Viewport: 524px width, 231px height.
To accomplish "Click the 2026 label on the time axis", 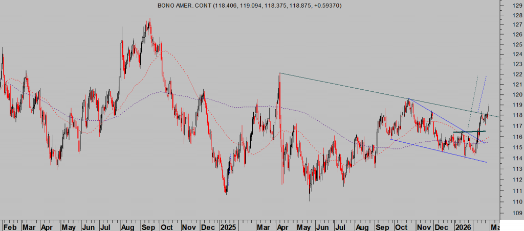I will 463,226.
